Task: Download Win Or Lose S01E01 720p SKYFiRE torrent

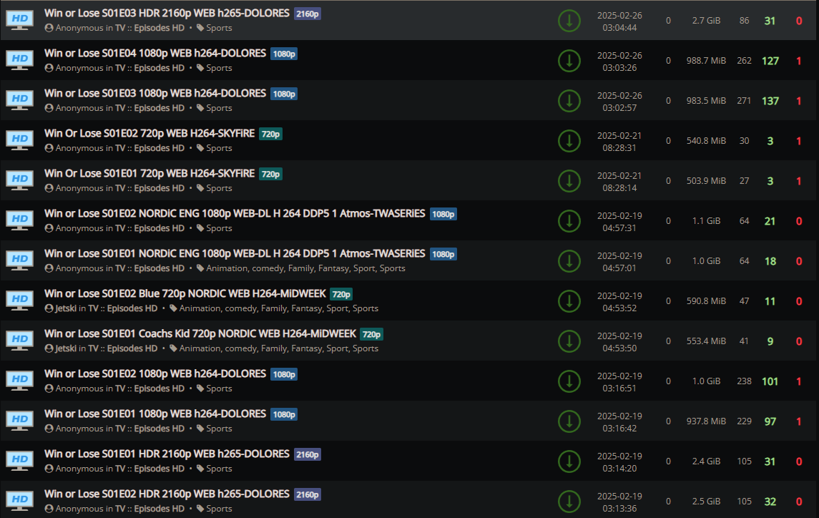Action: [569, 181]
